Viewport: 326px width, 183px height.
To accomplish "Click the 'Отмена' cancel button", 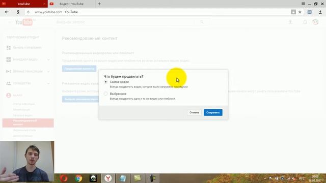I will coord(194,112).
